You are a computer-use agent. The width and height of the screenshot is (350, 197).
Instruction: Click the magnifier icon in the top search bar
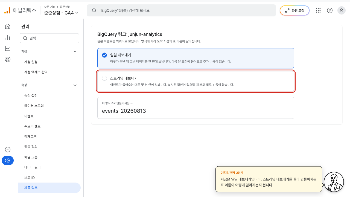tap(94, 10)
